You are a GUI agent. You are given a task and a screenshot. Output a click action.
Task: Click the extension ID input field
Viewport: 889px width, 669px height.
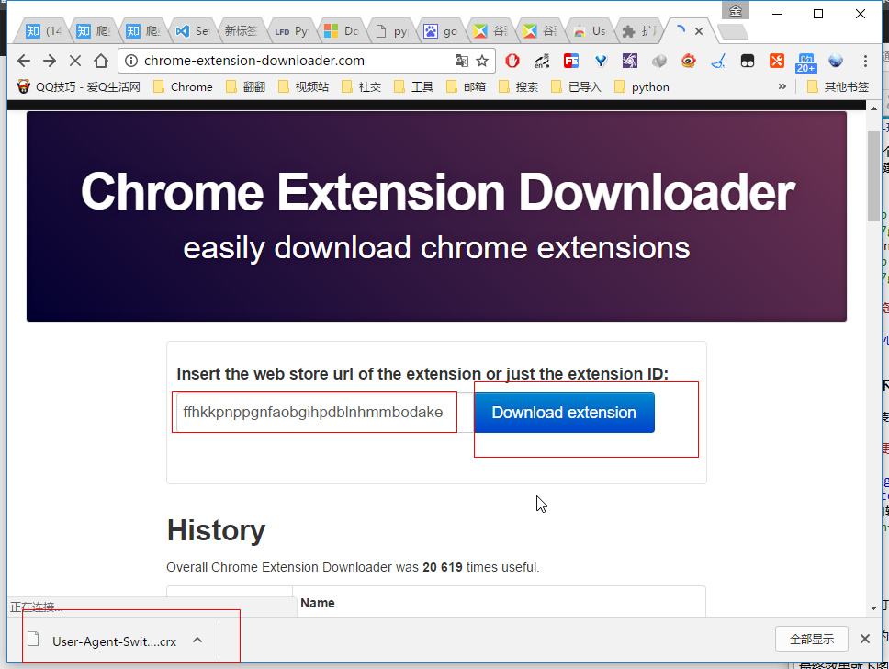click(x=314, y=413)
